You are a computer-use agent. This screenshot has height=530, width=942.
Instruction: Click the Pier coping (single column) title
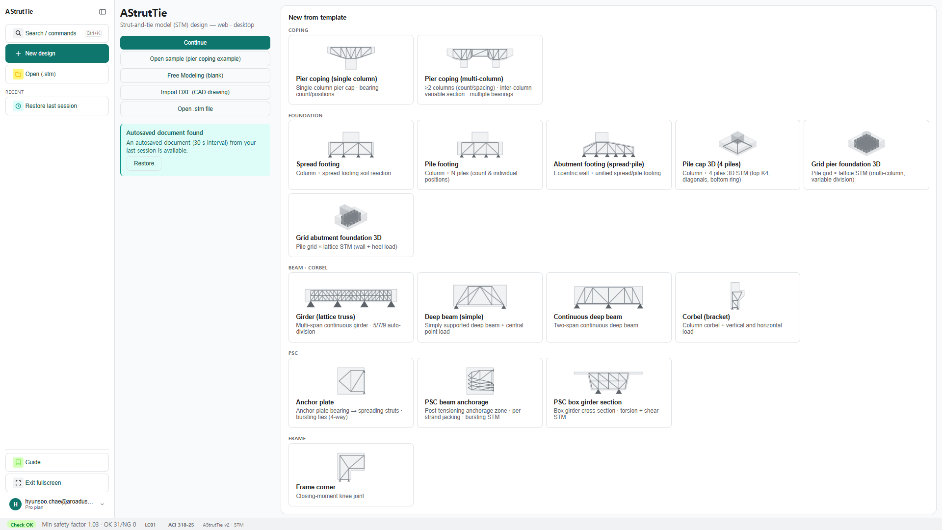point(337,79)
